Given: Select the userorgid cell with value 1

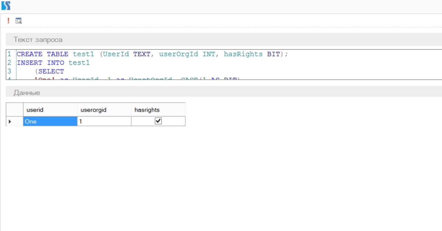Looking at the screenshot, I should point(104,122).
